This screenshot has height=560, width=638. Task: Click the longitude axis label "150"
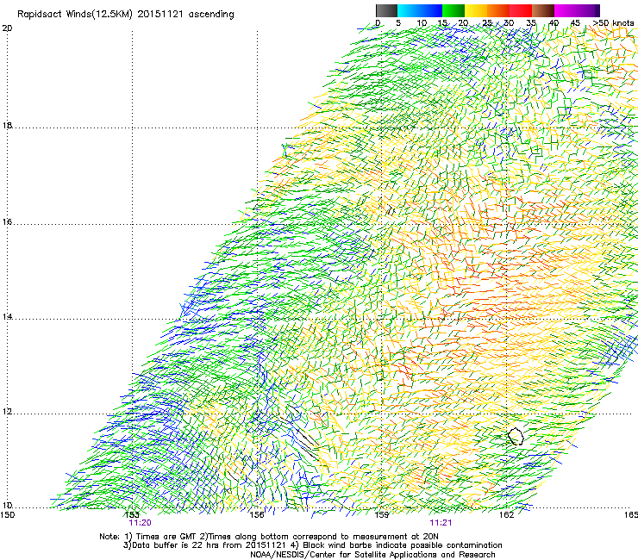pos(8,515)
